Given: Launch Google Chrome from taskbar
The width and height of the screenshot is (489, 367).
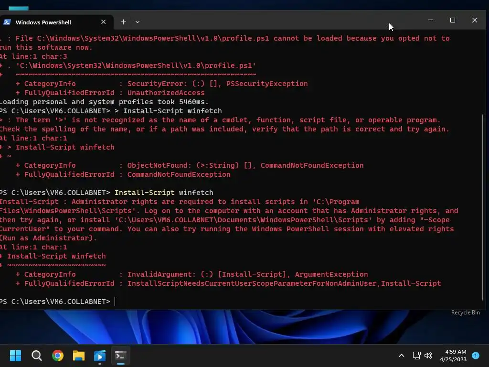Looking at the screenshot, I should (58, 356).
